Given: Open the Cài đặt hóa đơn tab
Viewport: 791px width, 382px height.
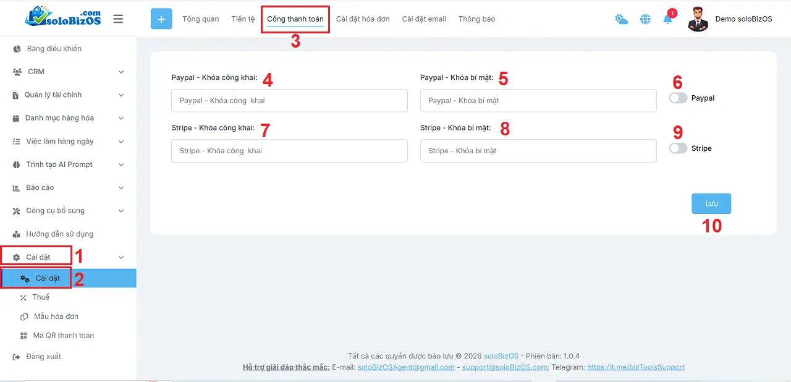Looking at the screenshot, I should click(x=363, y=19).
